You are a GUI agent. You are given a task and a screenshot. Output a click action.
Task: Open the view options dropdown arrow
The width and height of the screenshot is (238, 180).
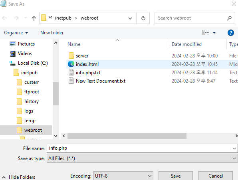pos(214,33)
